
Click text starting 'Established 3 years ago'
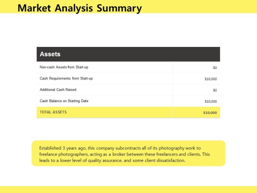(x=120, y=148)
